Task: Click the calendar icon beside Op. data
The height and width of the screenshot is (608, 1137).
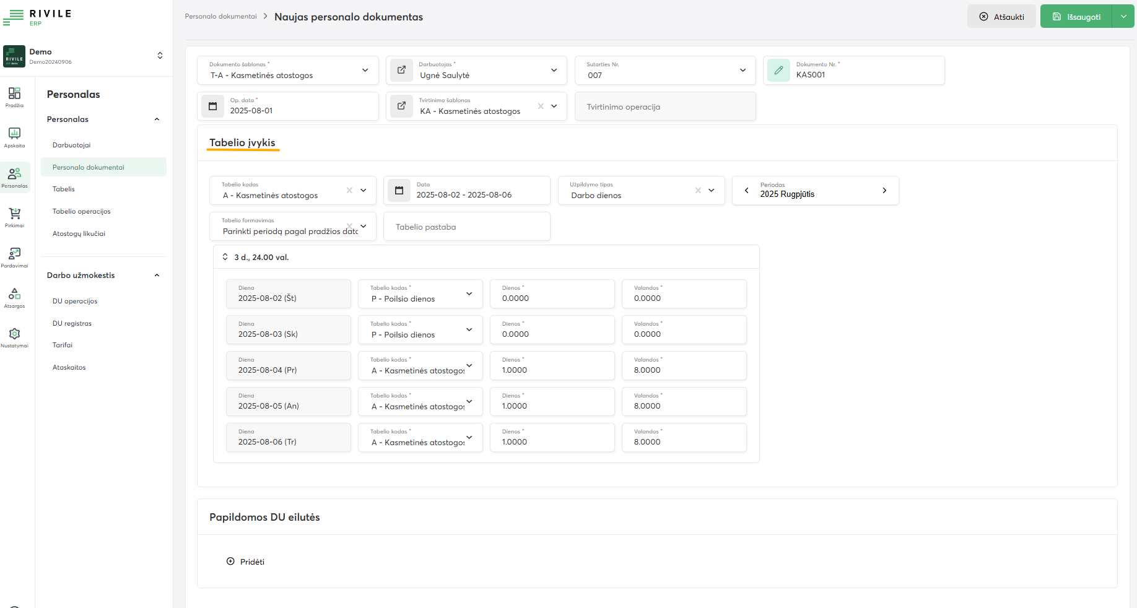Action: [212, 106]
